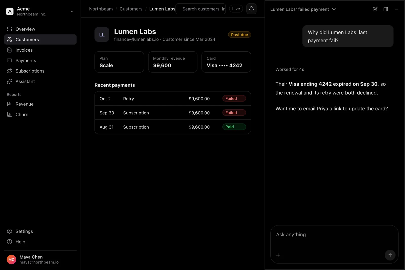Toggle the Live mode pill

tap(236, 9)
